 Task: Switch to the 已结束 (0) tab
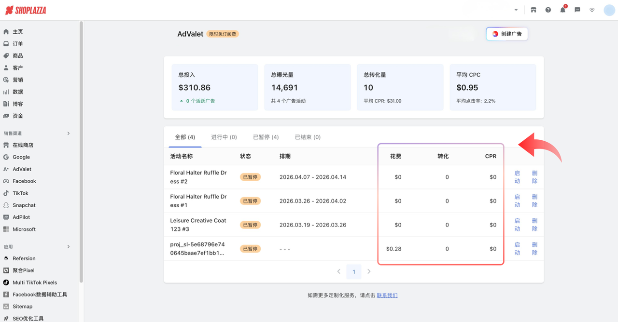point(307,137)
